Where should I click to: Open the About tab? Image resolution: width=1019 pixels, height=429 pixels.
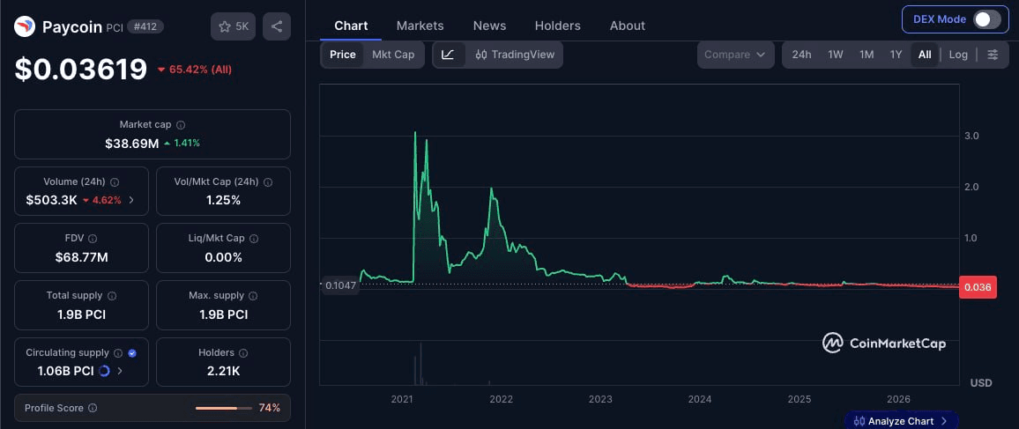(627, 26)
